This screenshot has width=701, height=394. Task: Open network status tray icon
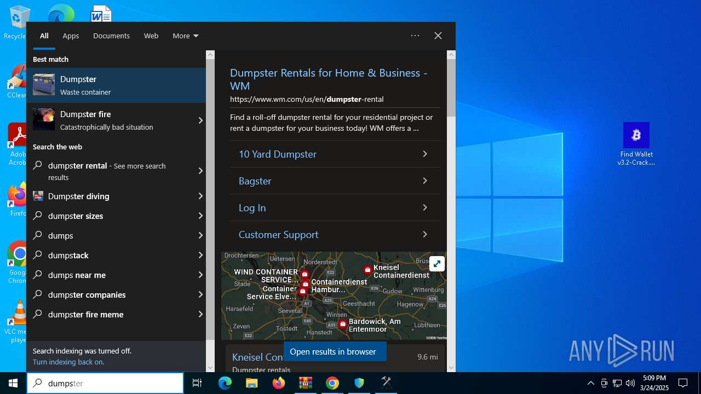[617, 383]
